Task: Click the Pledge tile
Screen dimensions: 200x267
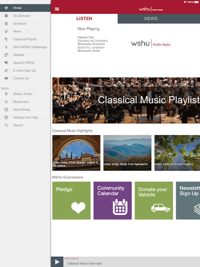Action: 71,201
